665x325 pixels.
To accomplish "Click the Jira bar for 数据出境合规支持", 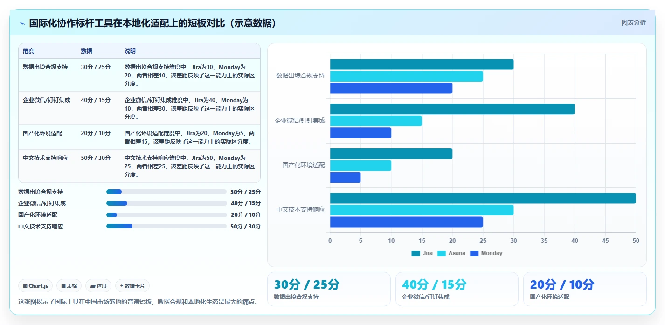I will (422, 64).
